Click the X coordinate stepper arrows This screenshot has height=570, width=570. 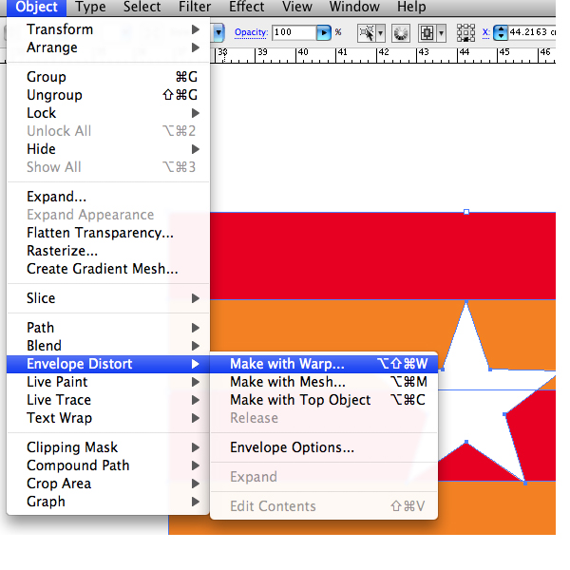(x=501, y=32)
